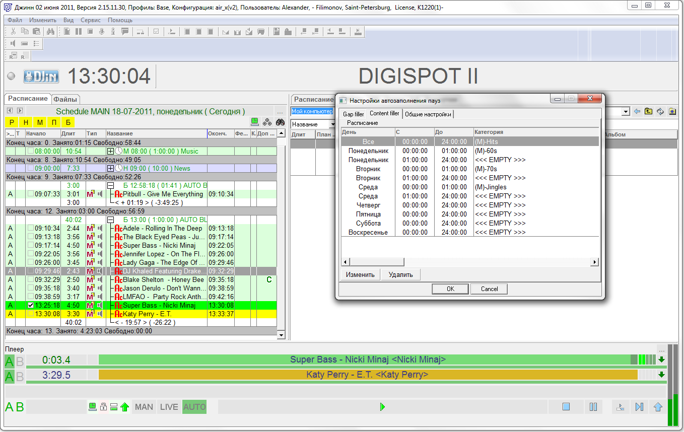Click Cancel button in dialog
Screen dimensions: 684x432
point(489,289)
